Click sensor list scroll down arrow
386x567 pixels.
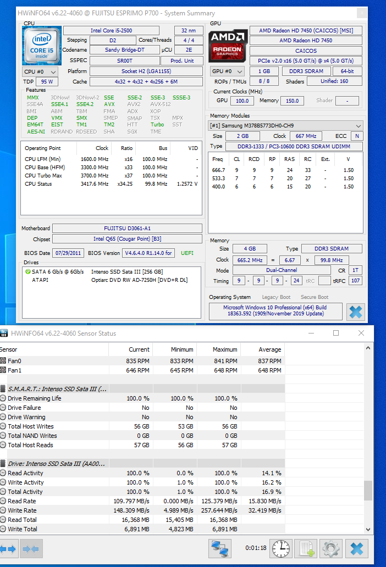click(x=368, y=530)
